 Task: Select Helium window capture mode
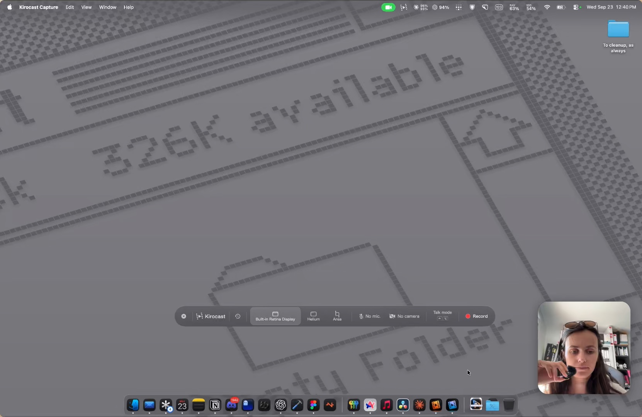point(314,316)
